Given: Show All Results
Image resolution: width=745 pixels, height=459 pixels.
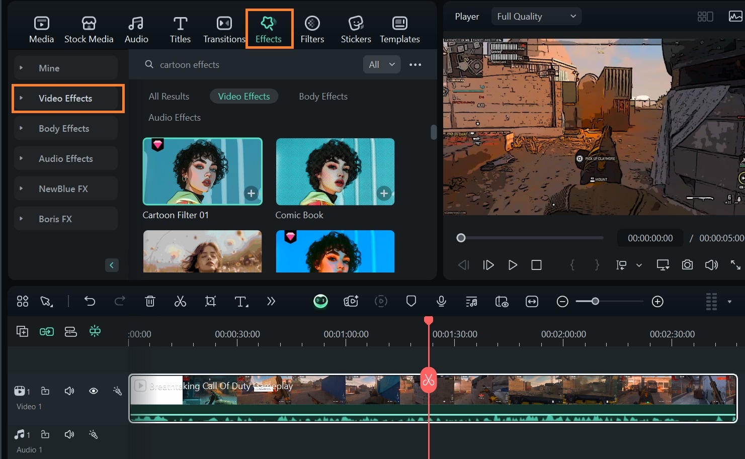Looking at the screenshot, I should click(x=169, y=96).
